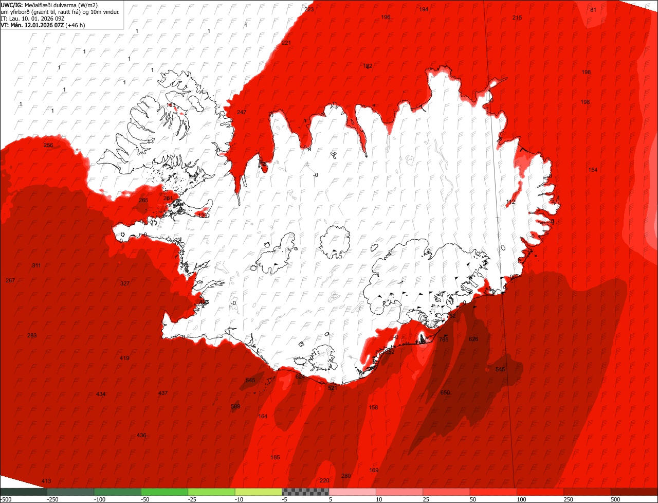Click the flux value 280
The height and width of the screenshot is (503, 658).
[x=346, y=476]
